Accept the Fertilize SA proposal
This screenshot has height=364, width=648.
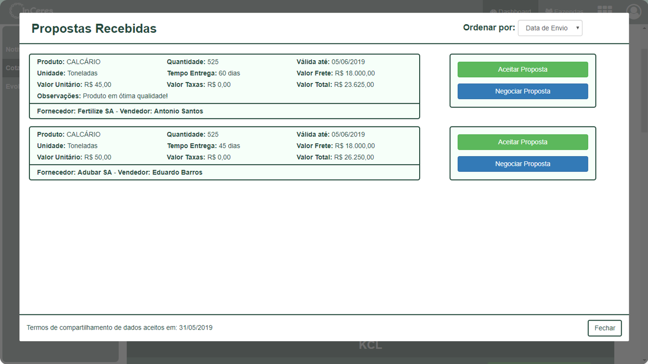(x=522, y=69)
